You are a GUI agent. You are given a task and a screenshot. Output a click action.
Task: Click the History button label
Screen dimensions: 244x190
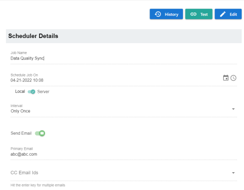pos(172,15)
